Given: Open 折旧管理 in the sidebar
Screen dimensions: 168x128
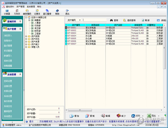Looking at the screenshot, I should (8, 51).
